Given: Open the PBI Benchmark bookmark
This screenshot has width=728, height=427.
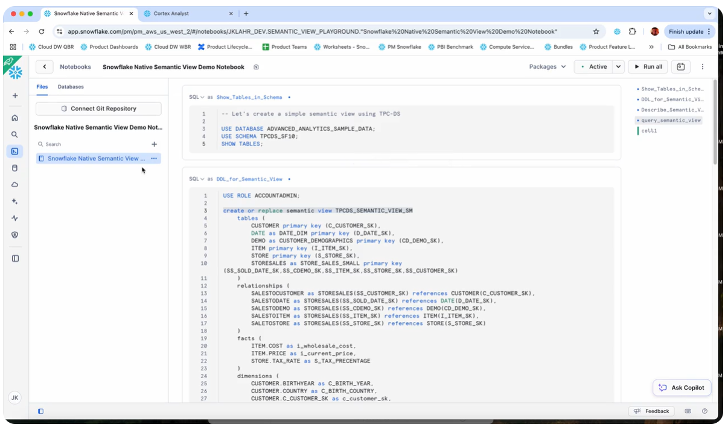Looking at the screenshot, I should pyautogui.click(x=450, y=47).
